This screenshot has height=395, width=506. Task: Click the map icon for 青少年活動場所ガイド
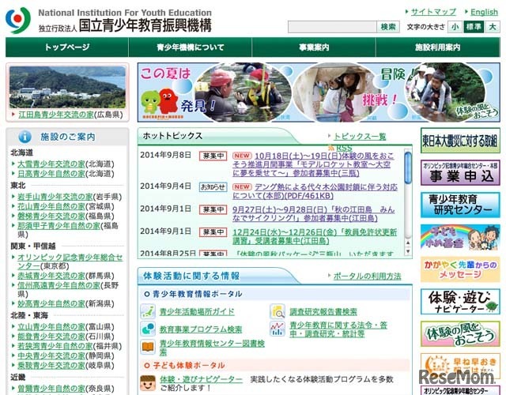tap(148, 311)
